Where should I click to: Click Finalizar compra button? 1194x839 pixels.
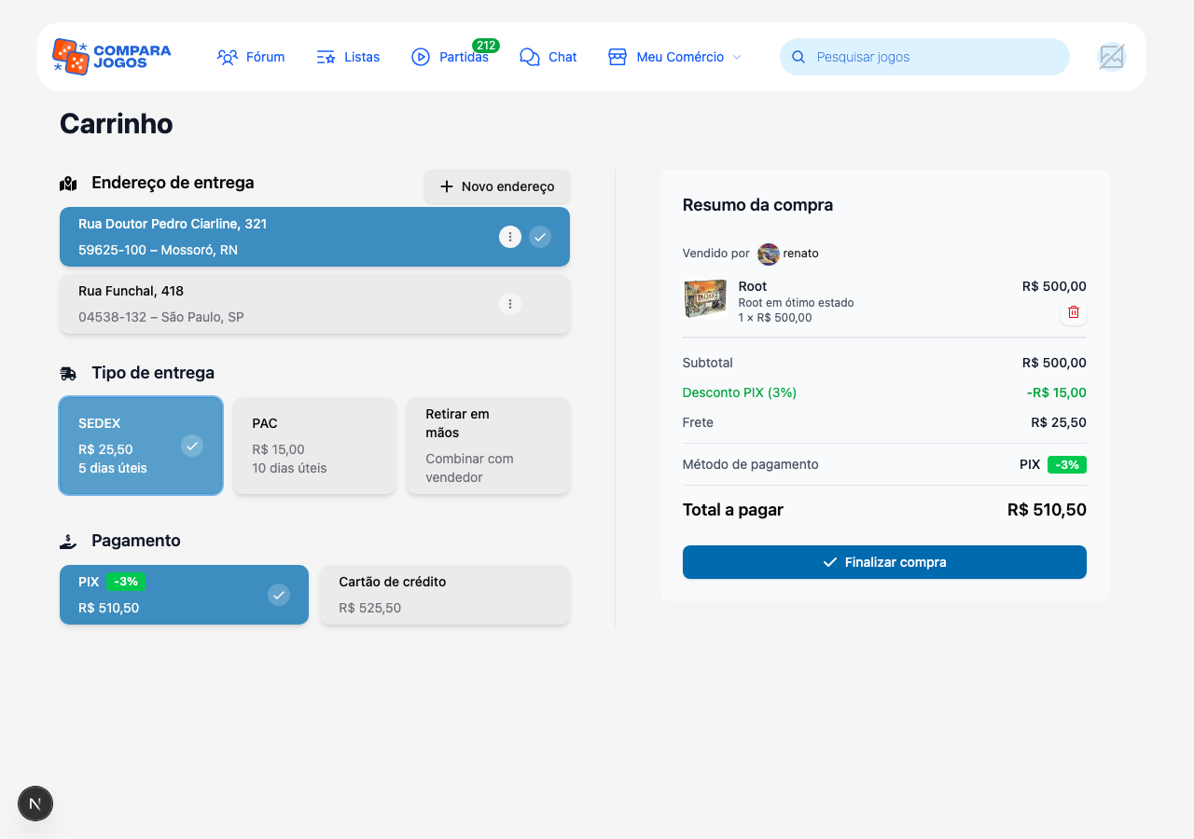[884, 562]
